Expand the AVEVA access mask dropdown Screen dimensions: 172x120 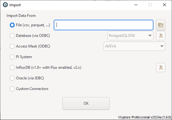pyautogui.click(x=134, y=46)
